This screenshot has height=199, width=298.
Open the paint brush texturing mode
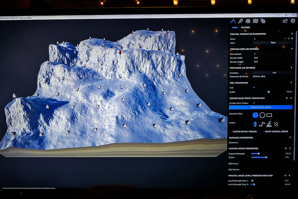click(240, 21)
